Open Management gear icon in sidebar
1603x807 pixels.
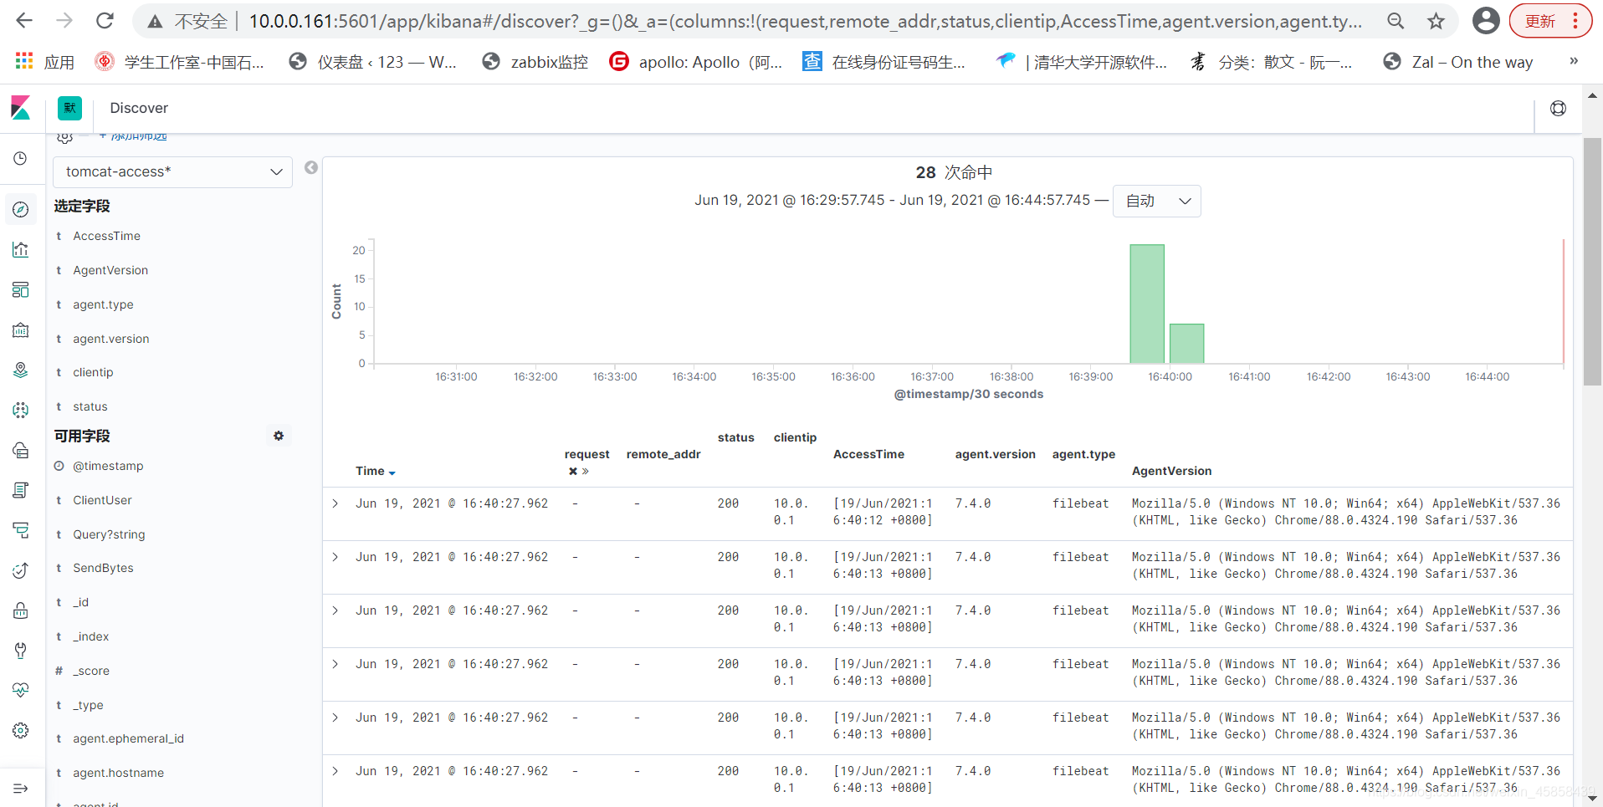coord(21,730)
